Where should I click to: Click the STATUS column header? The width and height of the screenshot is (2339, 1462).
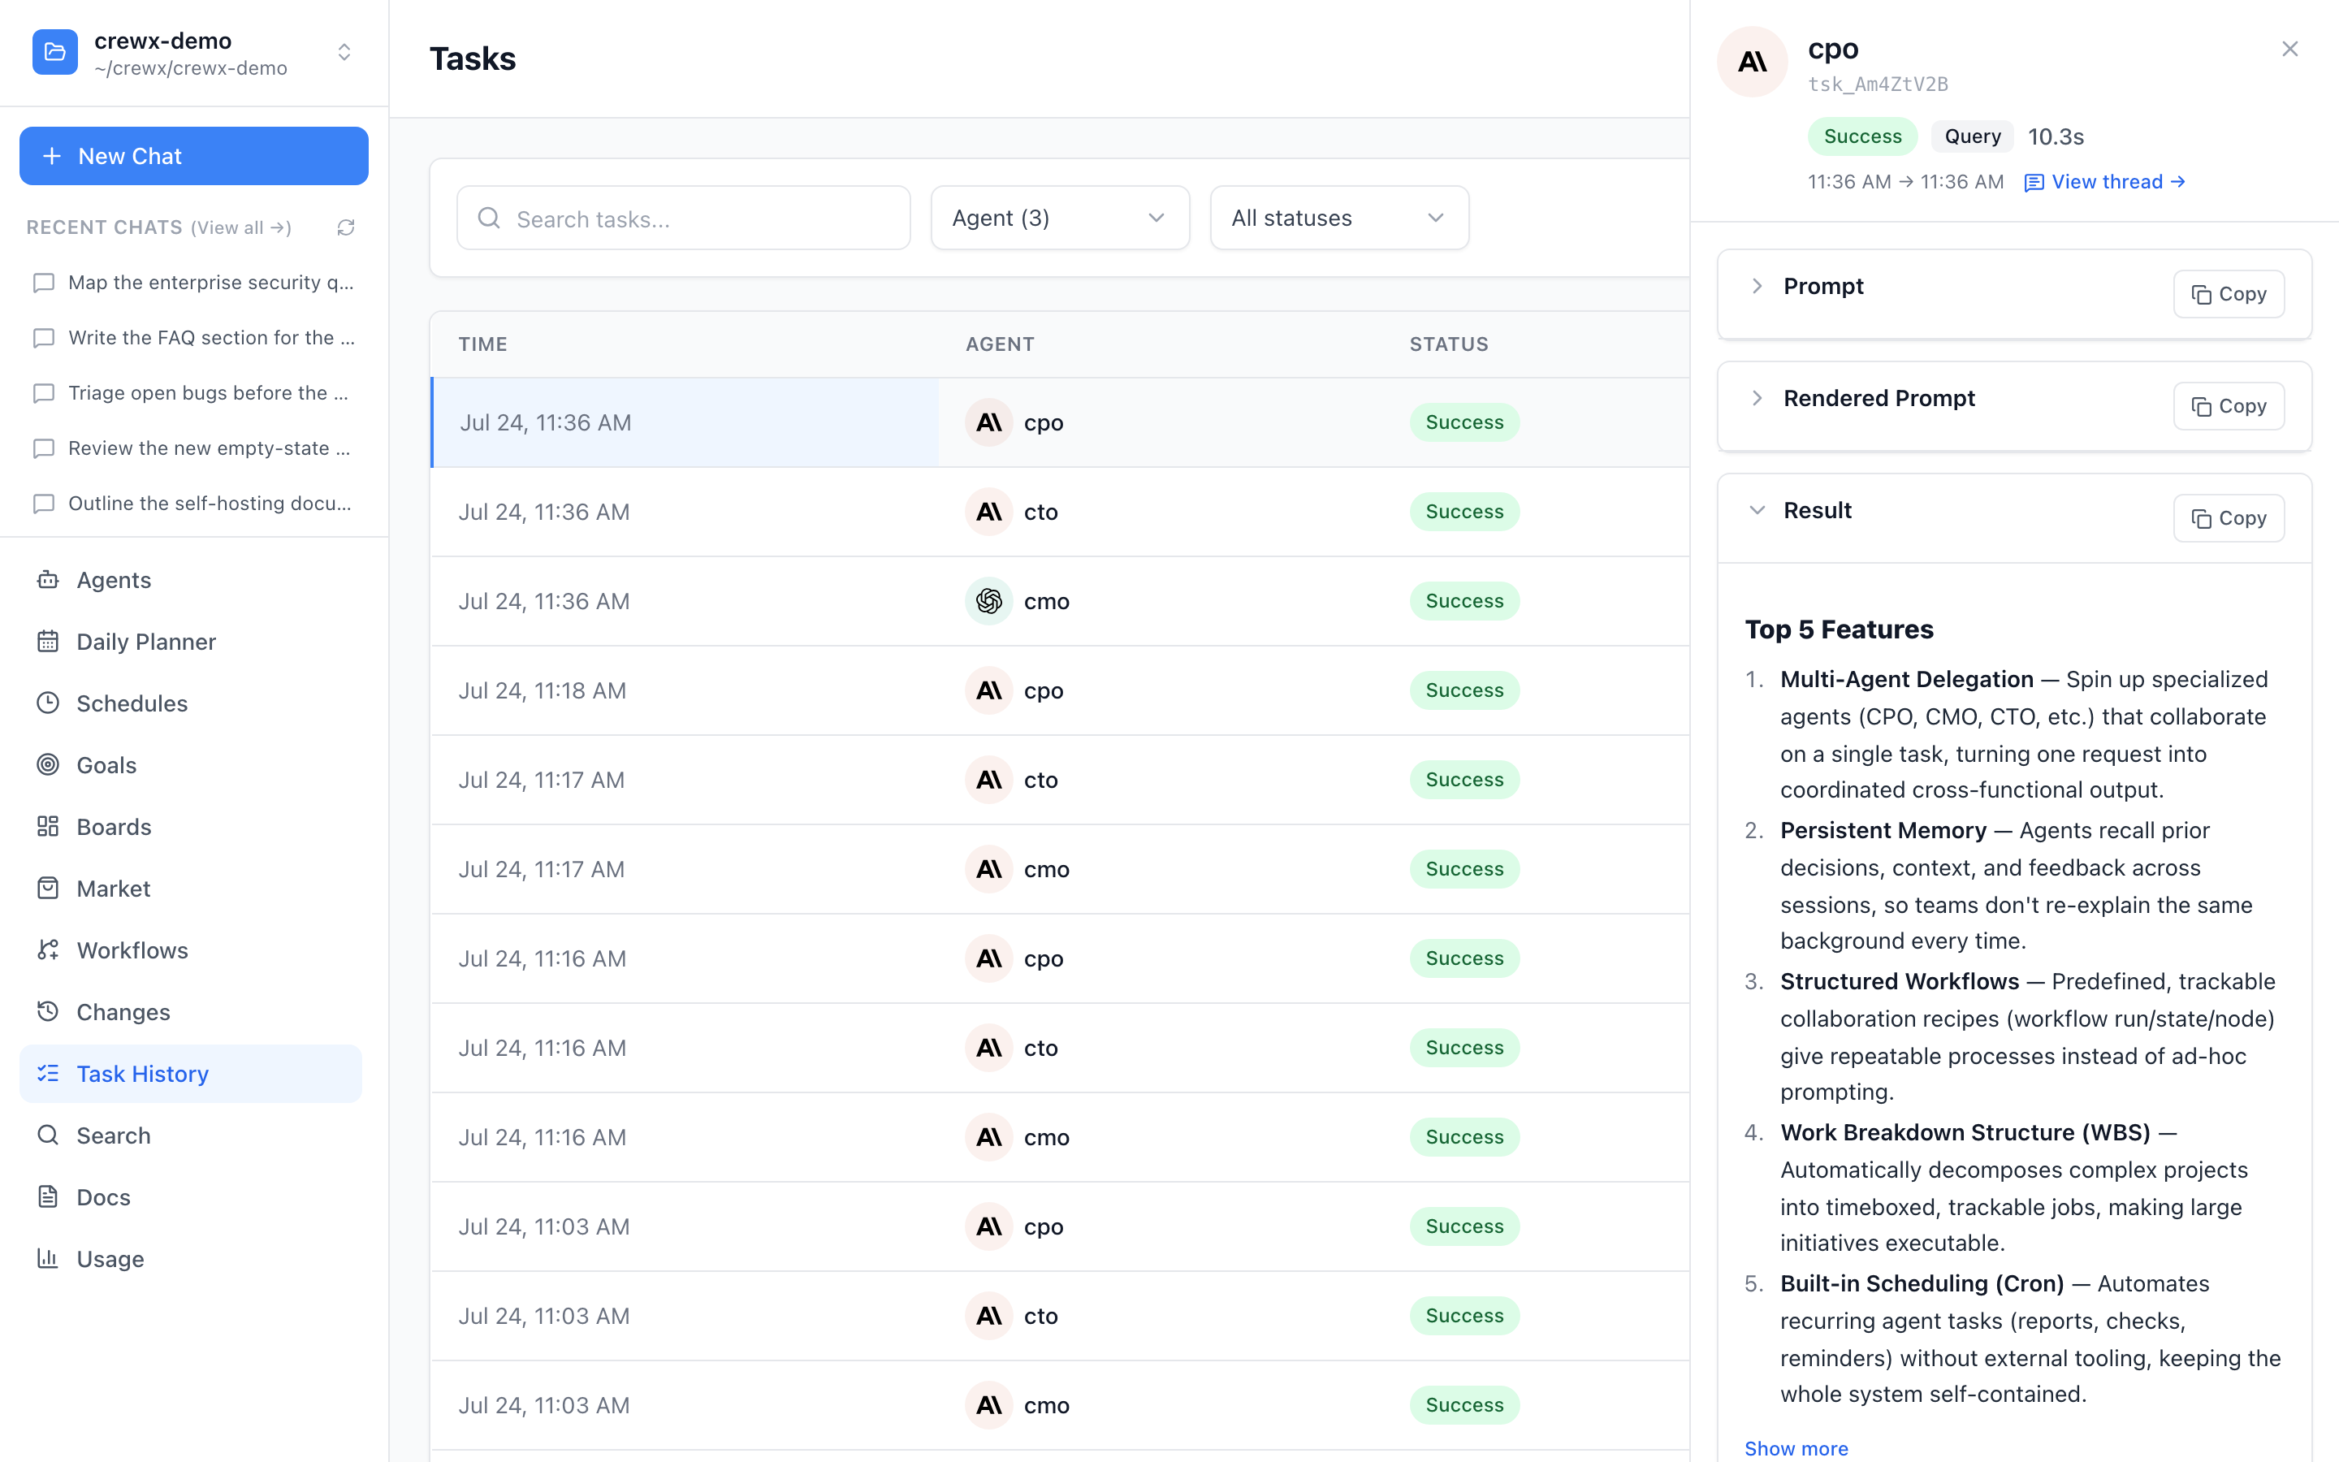pyautogui.click(x=1449, y=344)
